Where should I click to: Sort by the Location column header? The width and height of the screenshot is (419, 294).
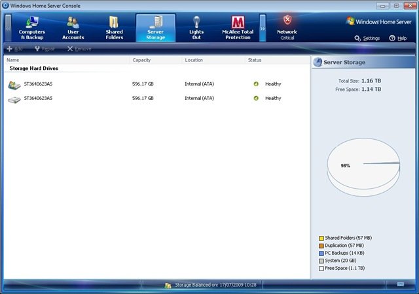point(213,60)
